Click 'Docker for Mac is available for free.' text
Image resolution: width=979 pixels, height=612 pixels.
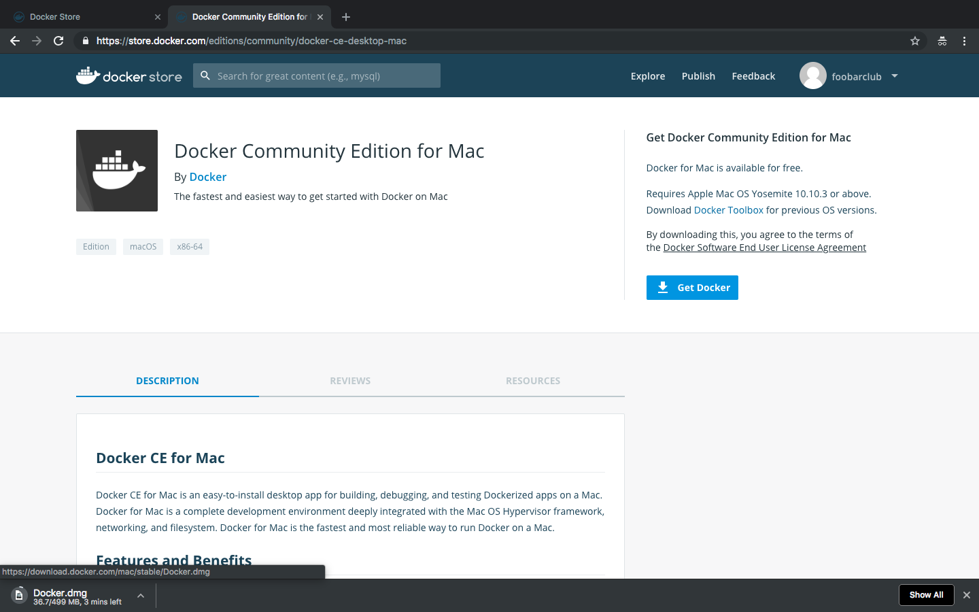coord(724,168)
